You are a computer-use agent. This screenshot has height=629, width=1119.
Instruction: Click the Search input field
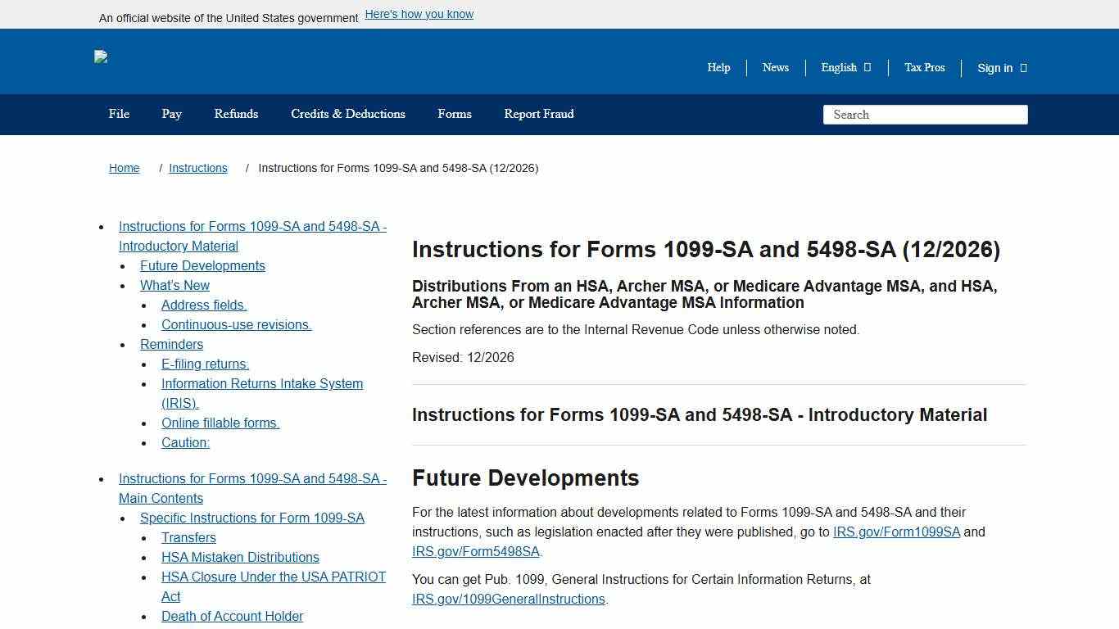[925, 115]
